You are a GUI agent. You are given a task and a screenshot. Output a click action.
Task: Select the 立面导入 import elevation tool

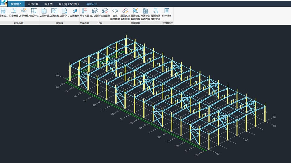64,13
